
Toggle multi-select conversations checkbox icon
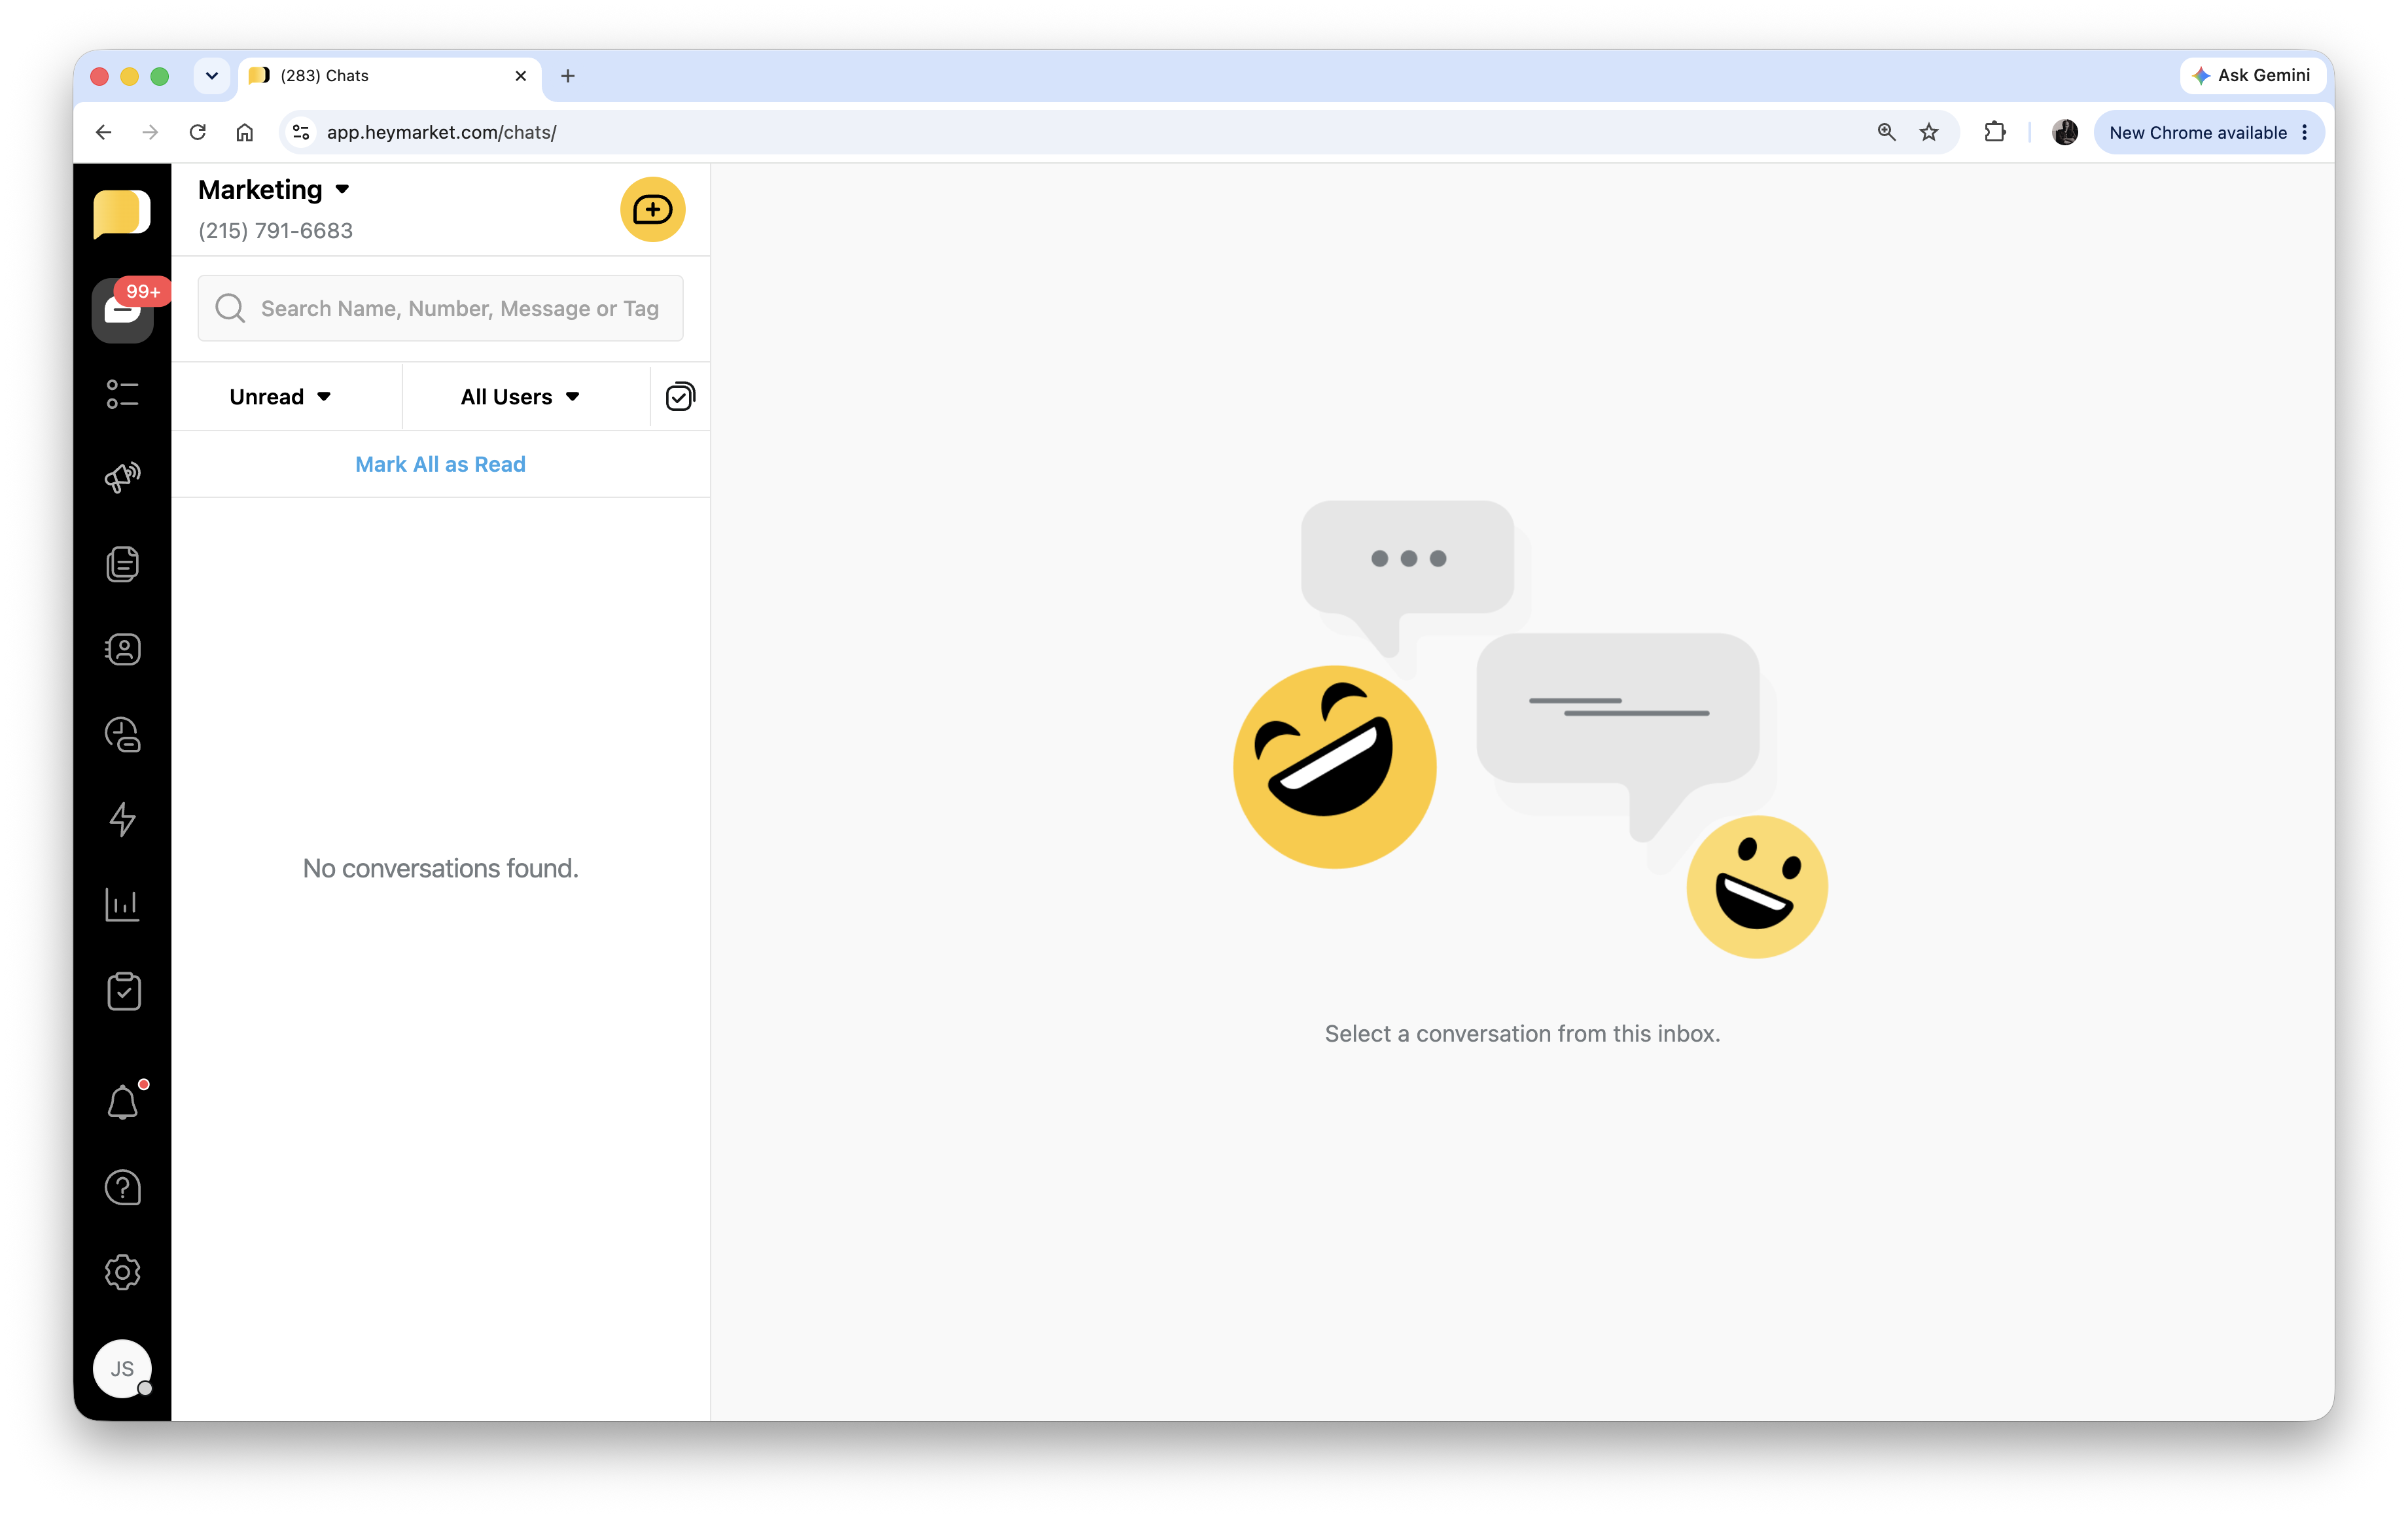pos(680,397)
